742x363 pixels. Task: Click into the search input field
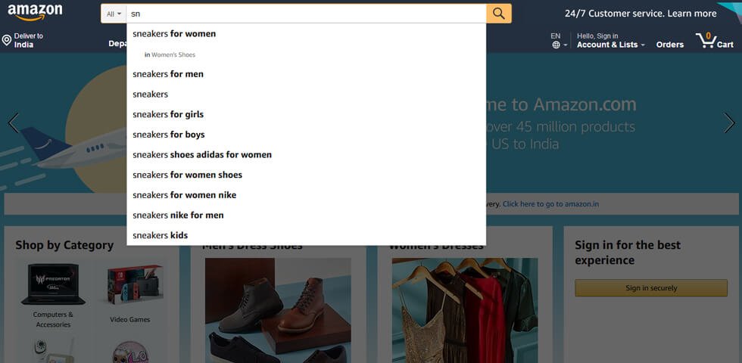[x=306, y=14]
